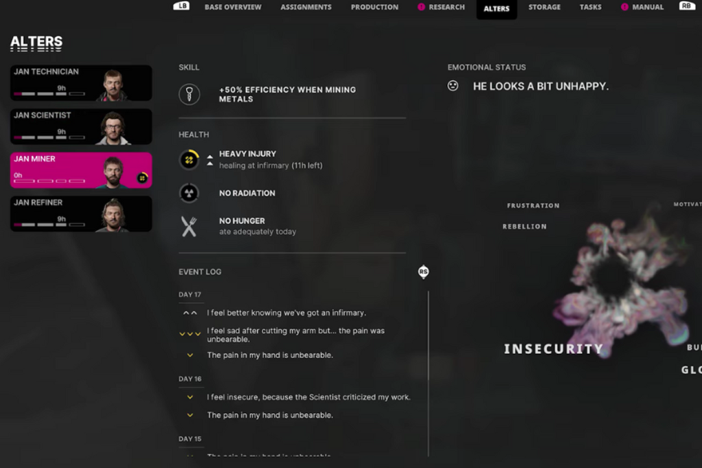Click the hunger fork and knife icon
The height and width of the screenshot is (468, 702).
point(189,226)
